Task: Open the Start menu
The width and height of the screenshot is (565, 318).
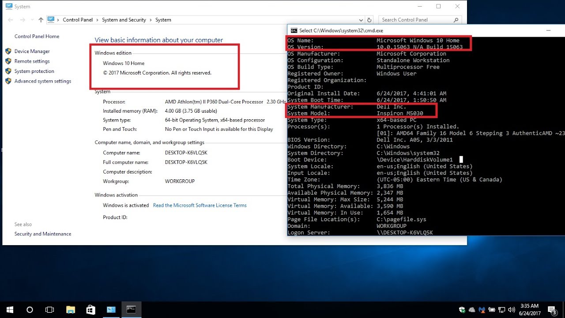Action: [x=10, y=310]
